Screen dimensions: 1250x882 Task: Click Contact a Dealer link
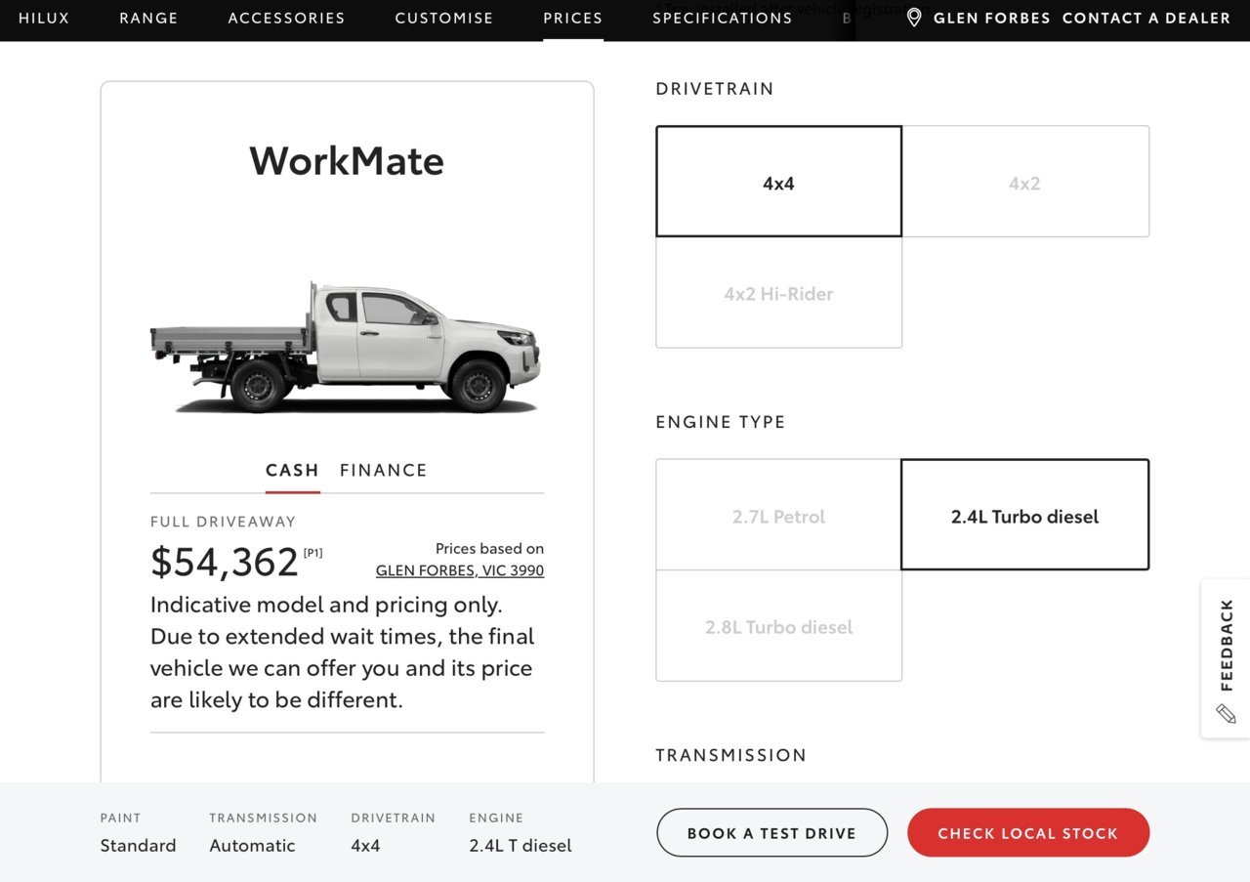tap(1146, 18)
